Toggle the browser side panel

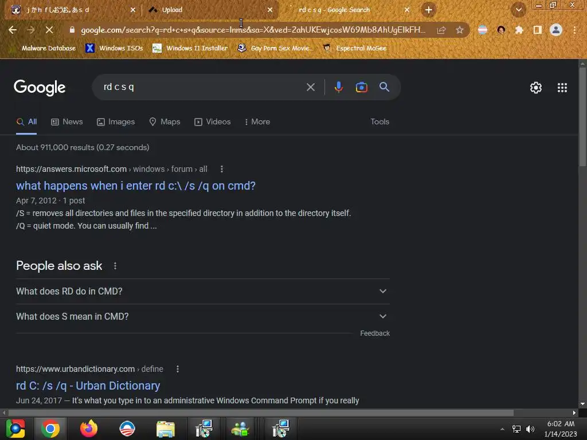[x=538, y=30]
